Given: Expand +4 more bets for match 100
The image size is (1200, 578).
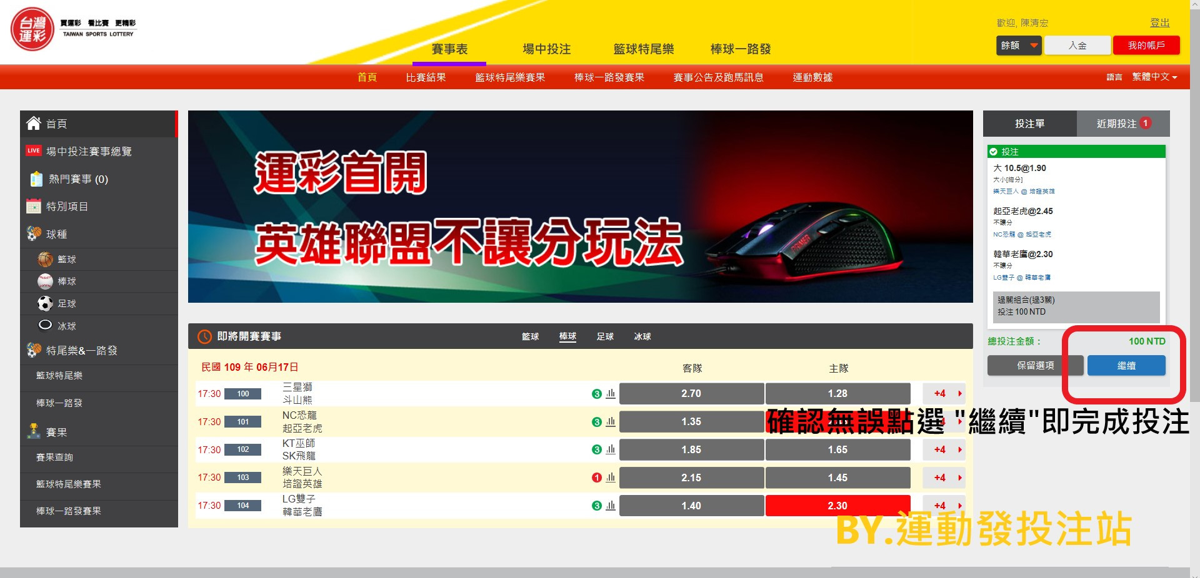Looking at the screenshot, I should 944,393.
